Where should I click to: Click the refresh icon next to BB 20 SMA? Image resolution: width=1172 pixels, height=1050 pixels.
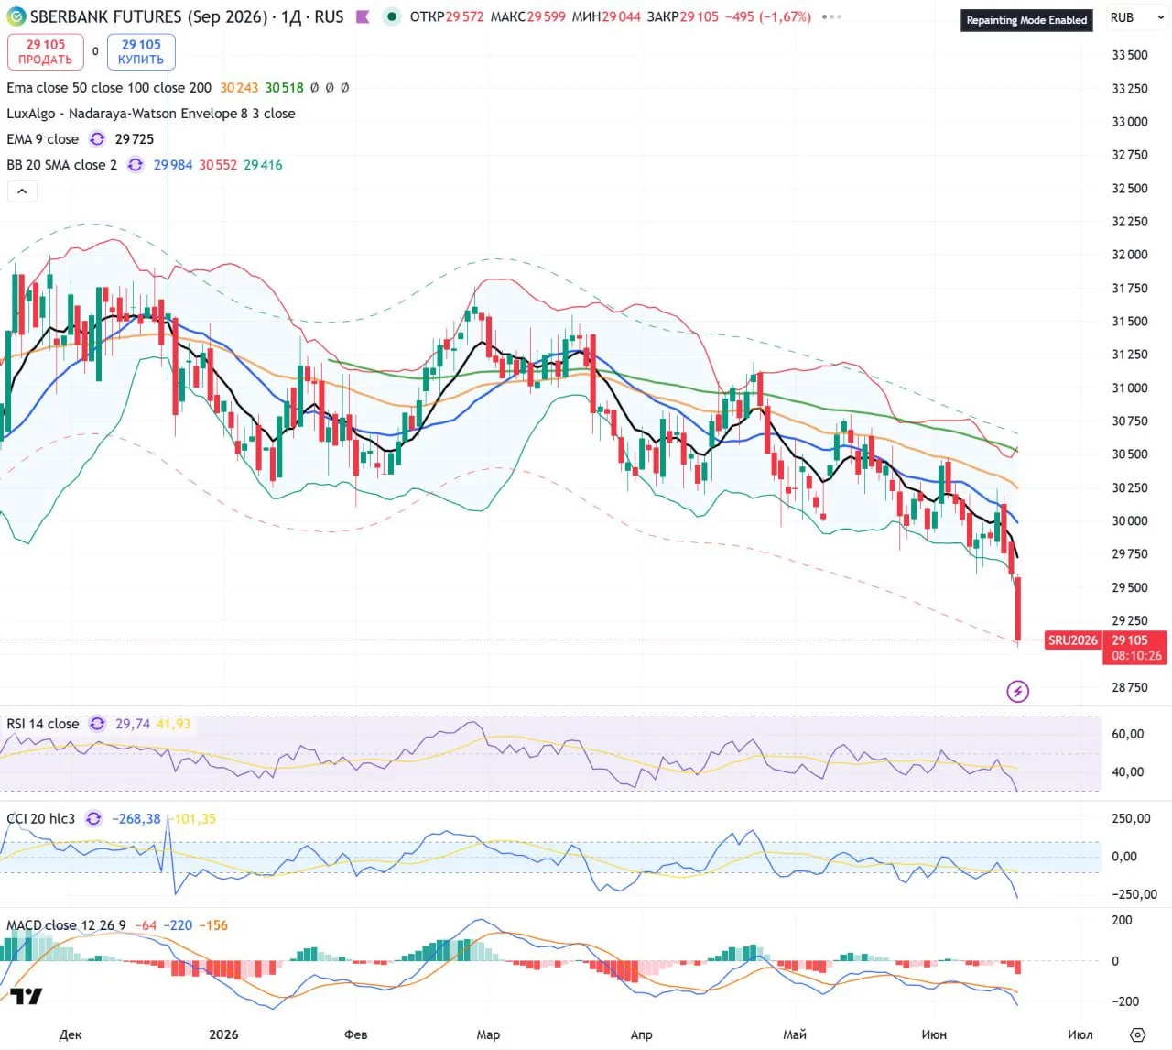click(x=136, y=165)
